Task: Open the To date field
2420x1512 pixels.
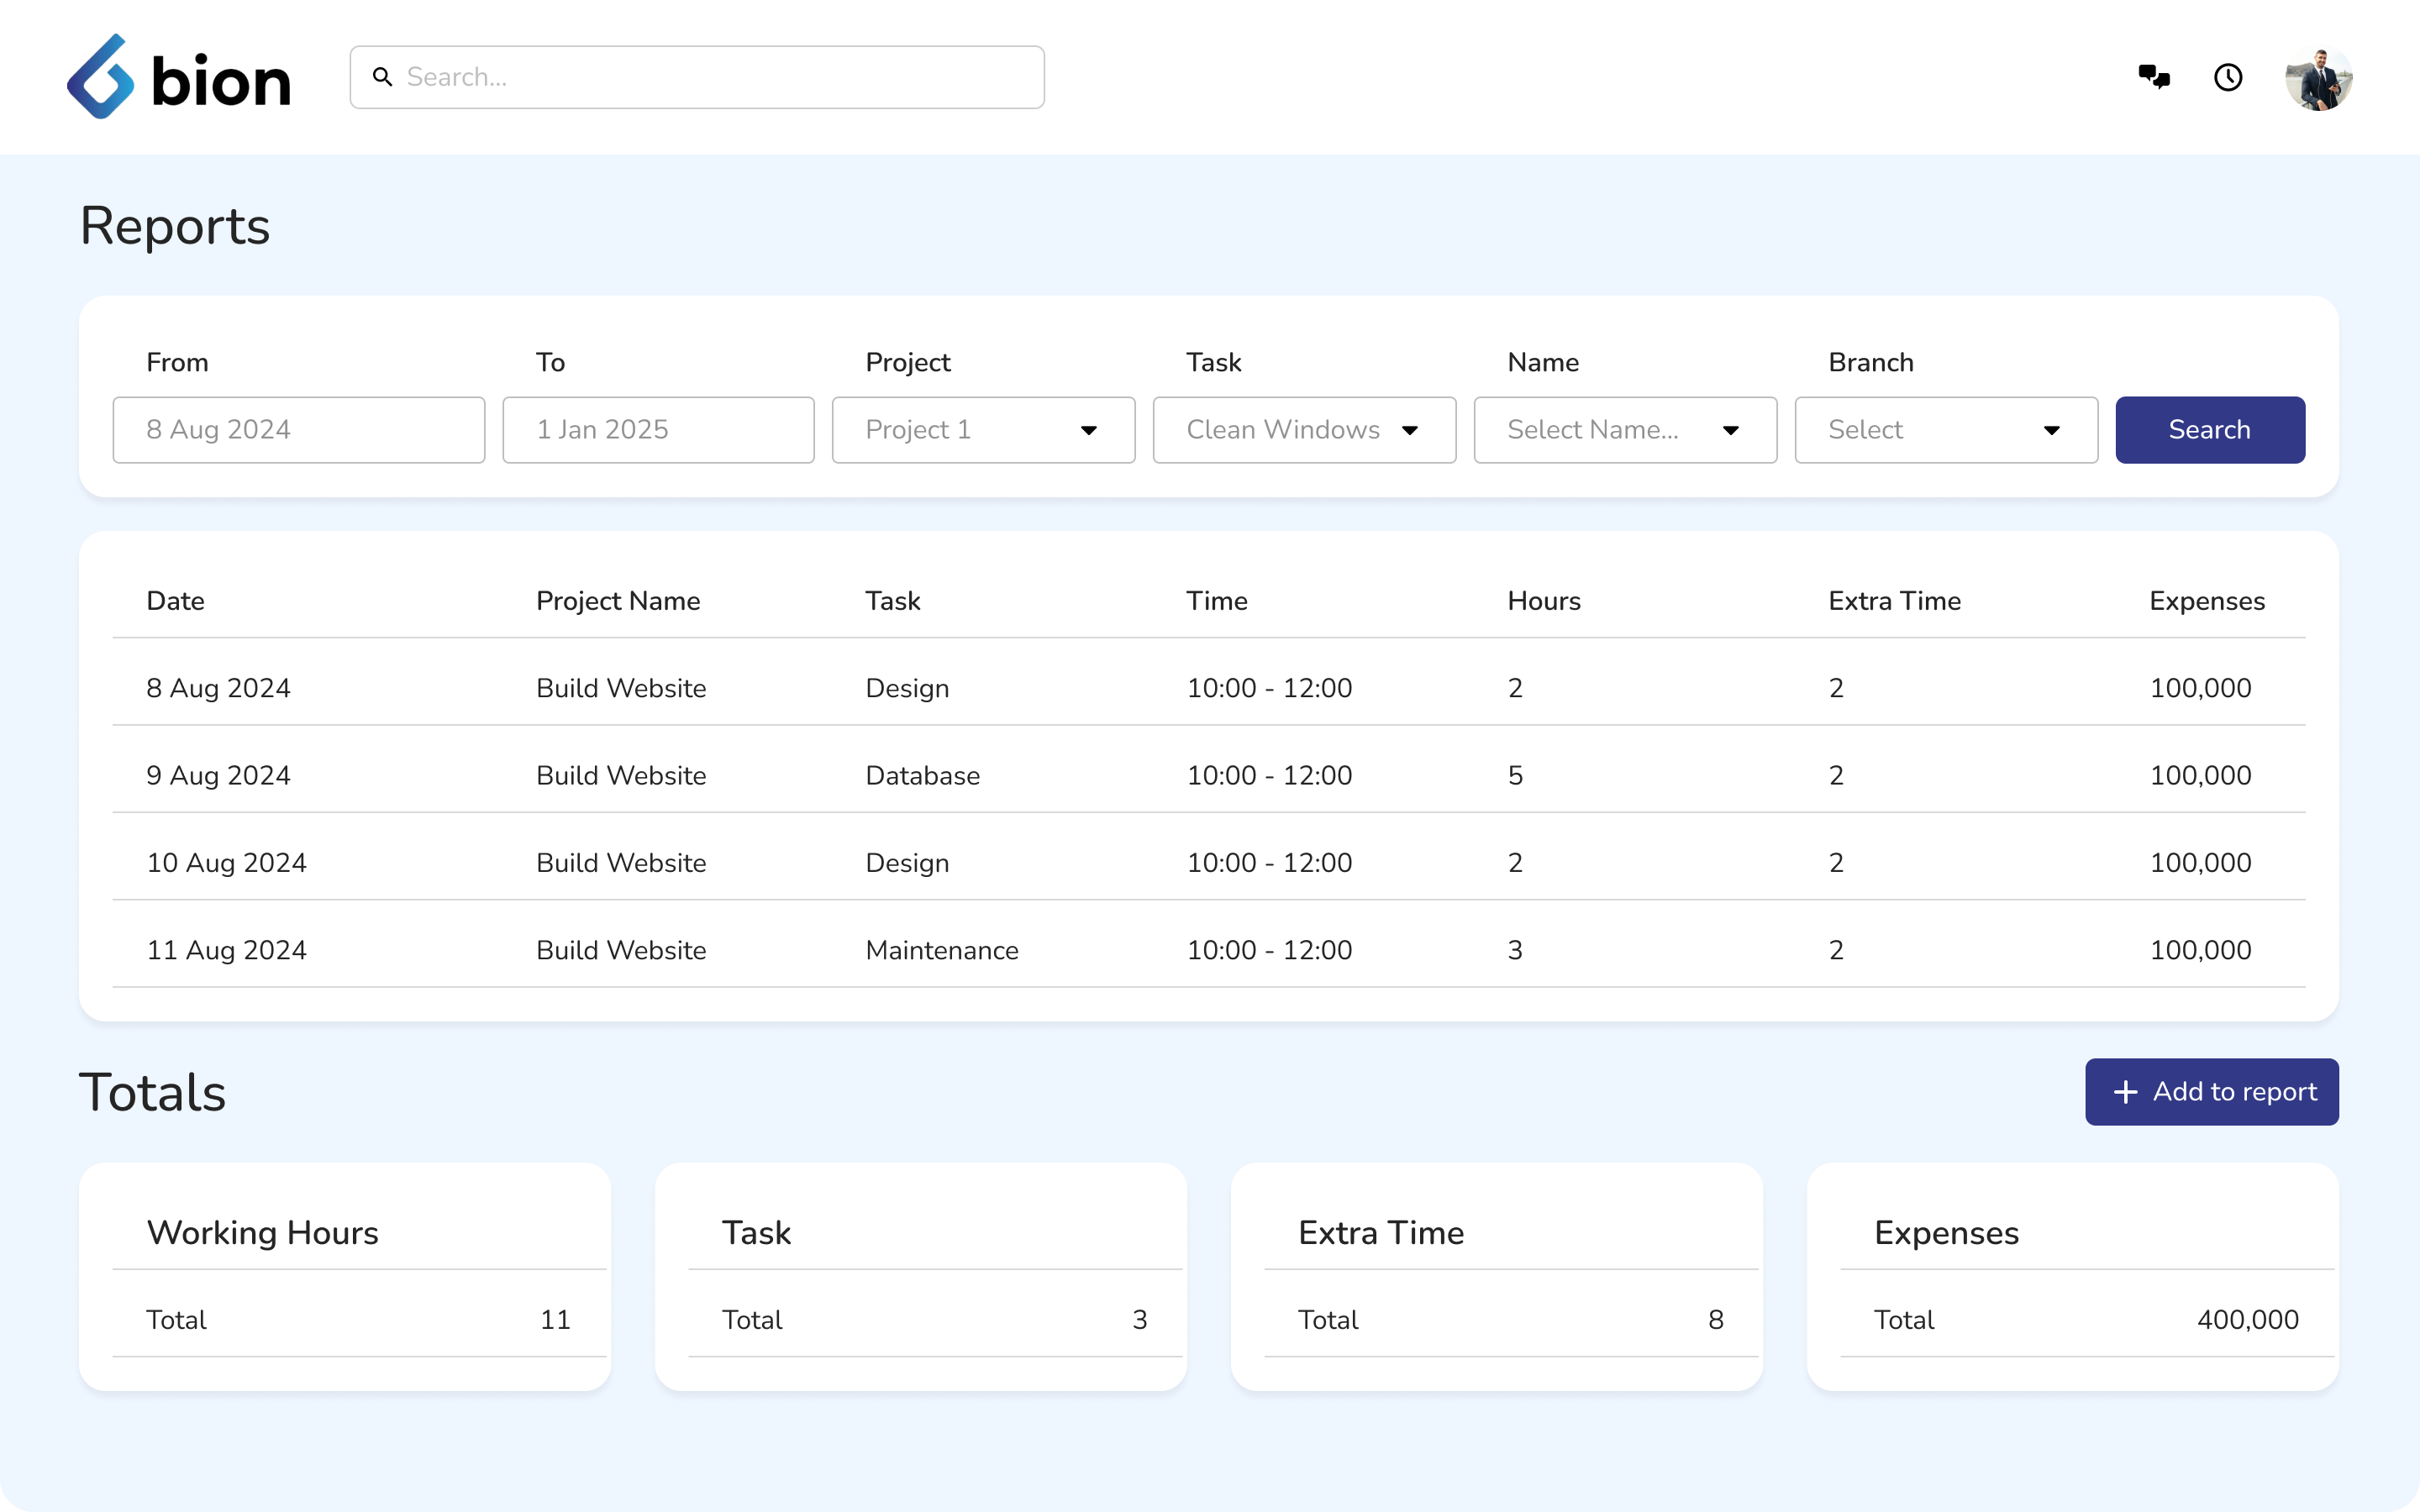Action: point(658,430)
